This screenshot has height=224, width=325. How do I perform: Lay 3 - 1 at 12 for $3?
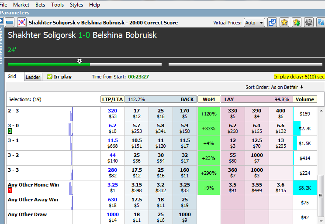[x=233, y=143]
